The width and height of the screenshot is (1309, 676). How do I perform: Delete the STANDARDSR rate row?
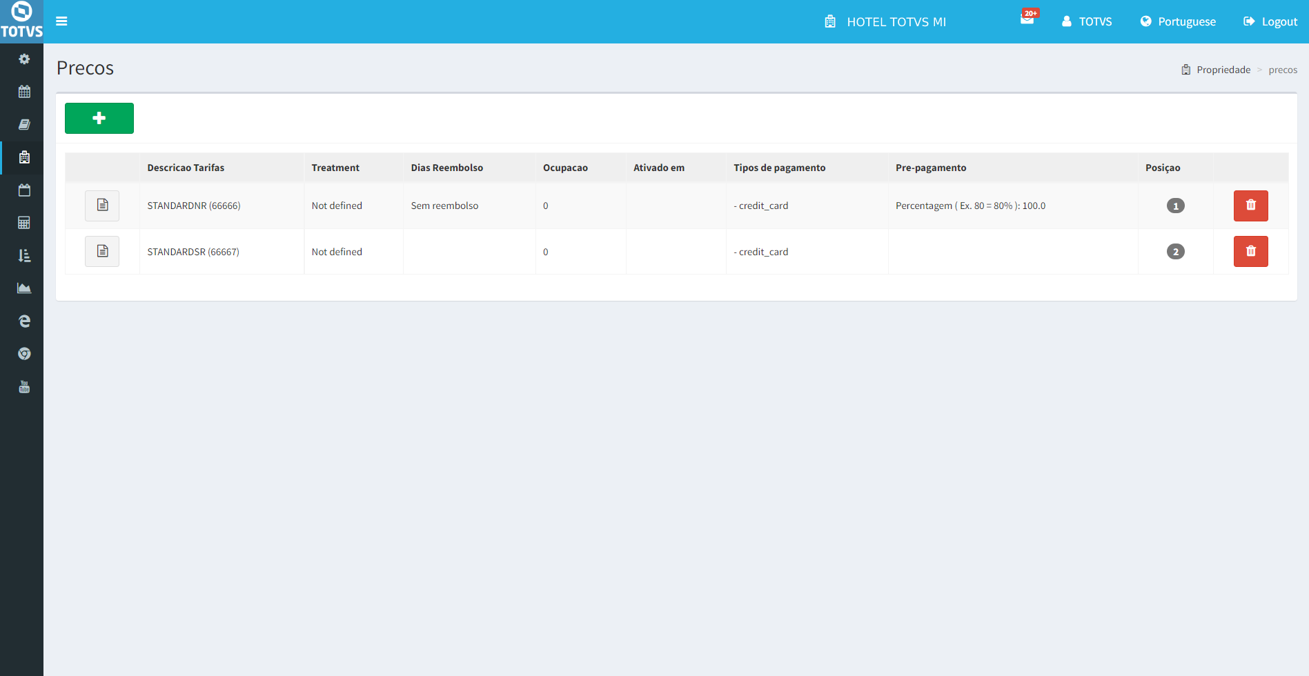click(1250, 252)
